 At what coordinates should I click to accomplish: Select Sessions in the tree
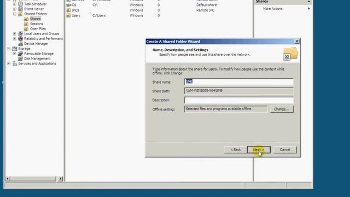tap(37, 24)
